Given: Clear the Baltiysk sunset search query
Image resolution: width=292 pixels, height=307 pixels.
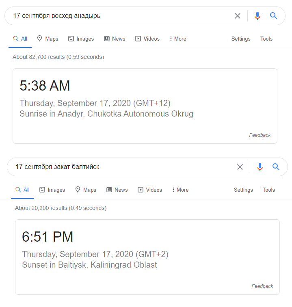Looking at the screenshot, I should point(240,167).
